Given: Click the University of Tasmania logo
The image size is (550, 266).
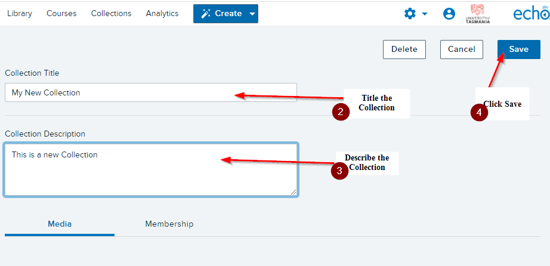Looking at the screenshot, I should tap(478, 14).
